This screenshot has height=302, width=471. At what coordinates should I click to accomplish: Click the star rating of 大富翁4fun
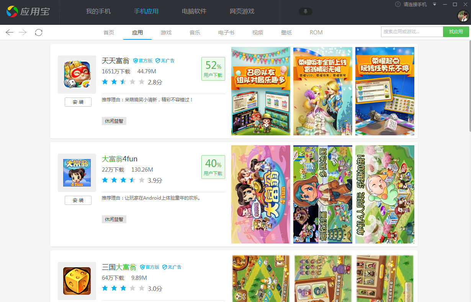point(123,180)
